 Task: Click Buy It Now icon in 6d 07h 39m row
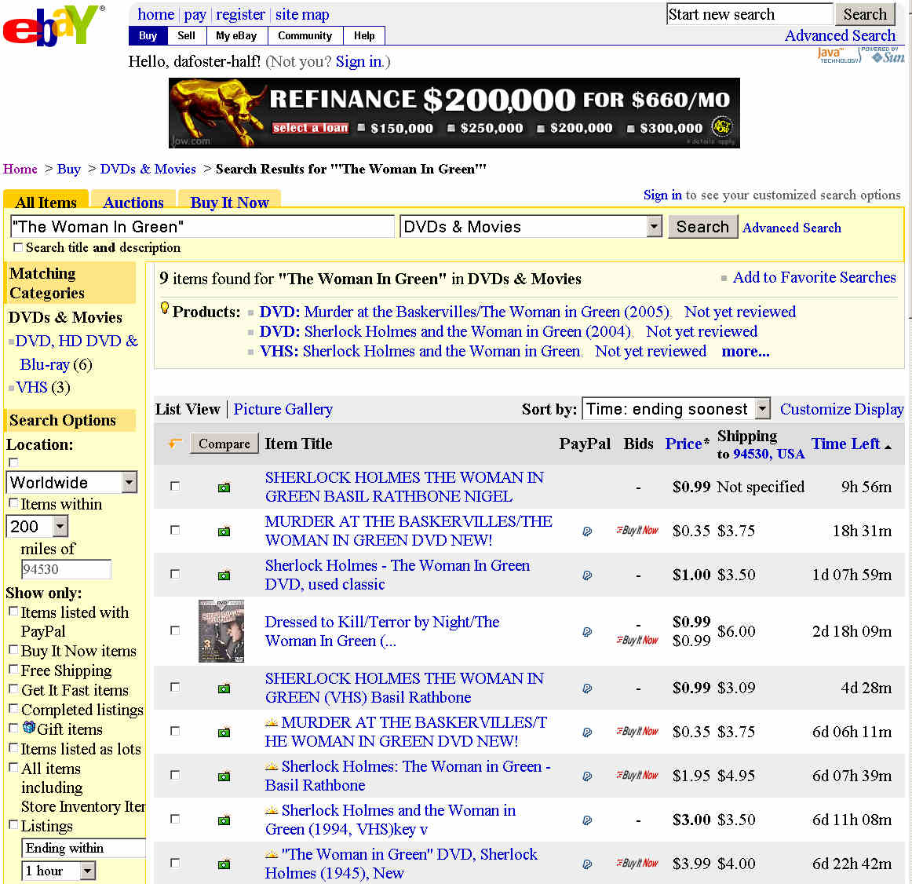(637, 775)
